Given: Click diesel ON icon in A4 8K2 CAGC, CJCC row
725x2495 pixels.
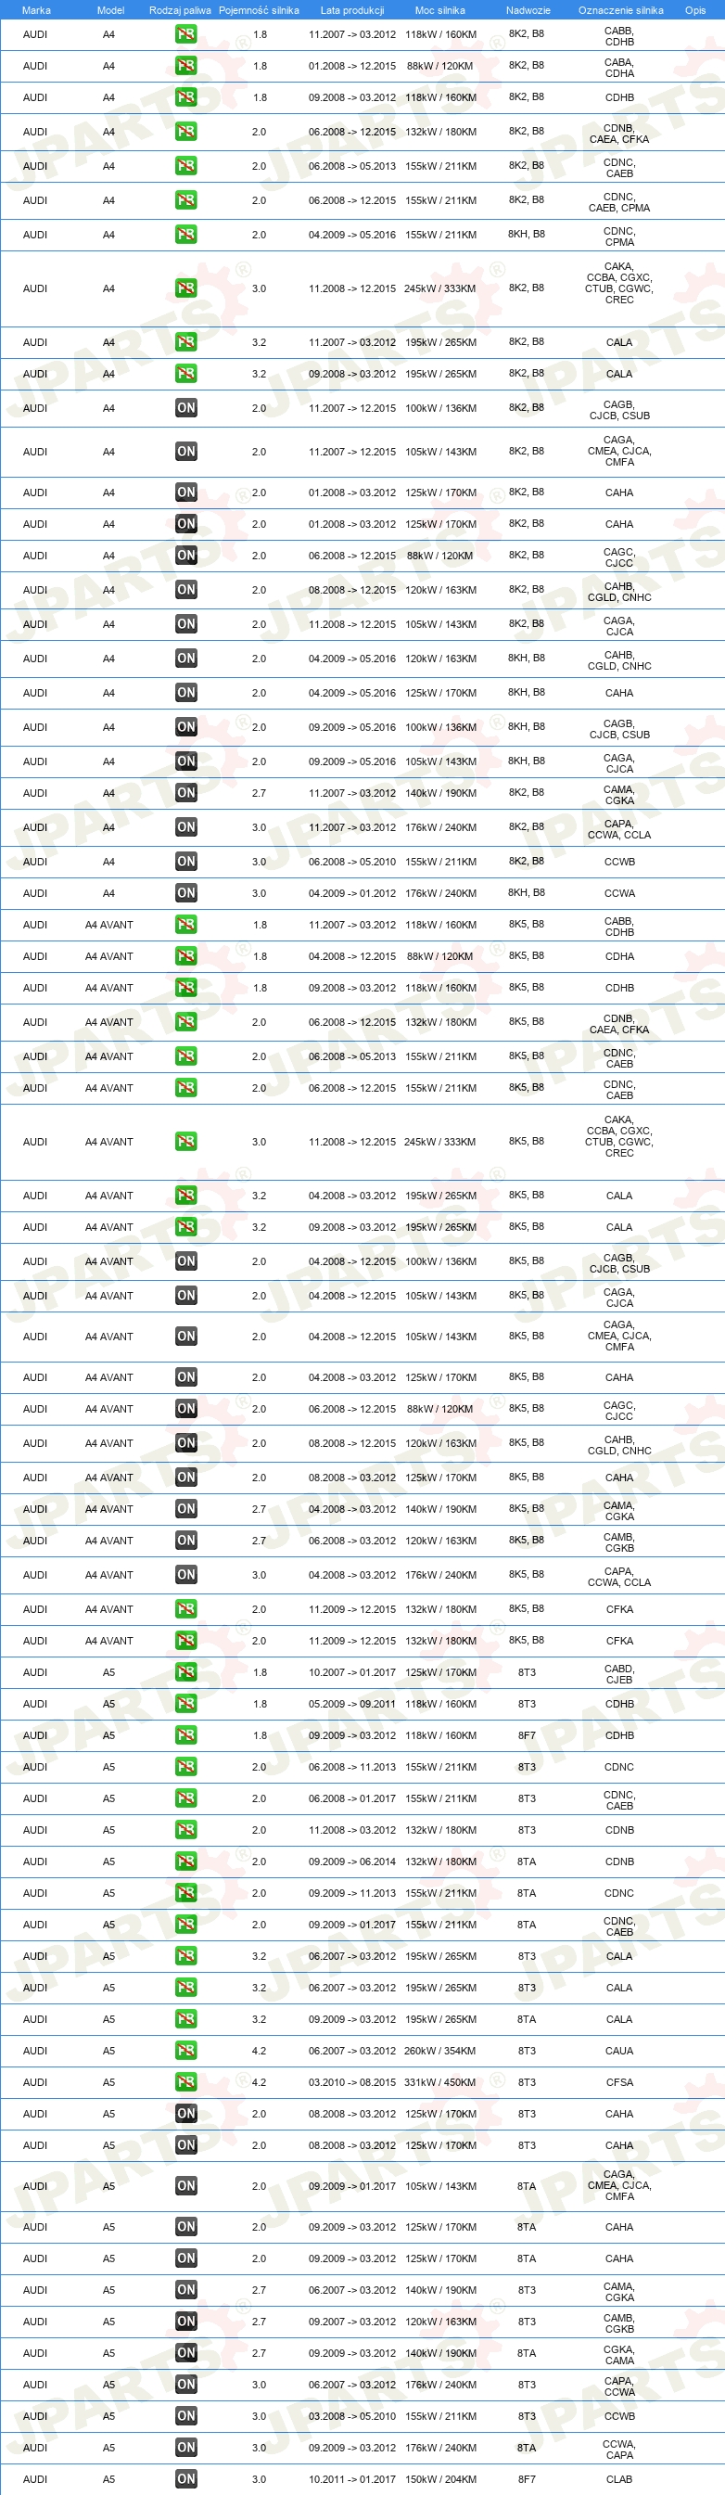Looking at the screenshot, I should coord(185,556).
